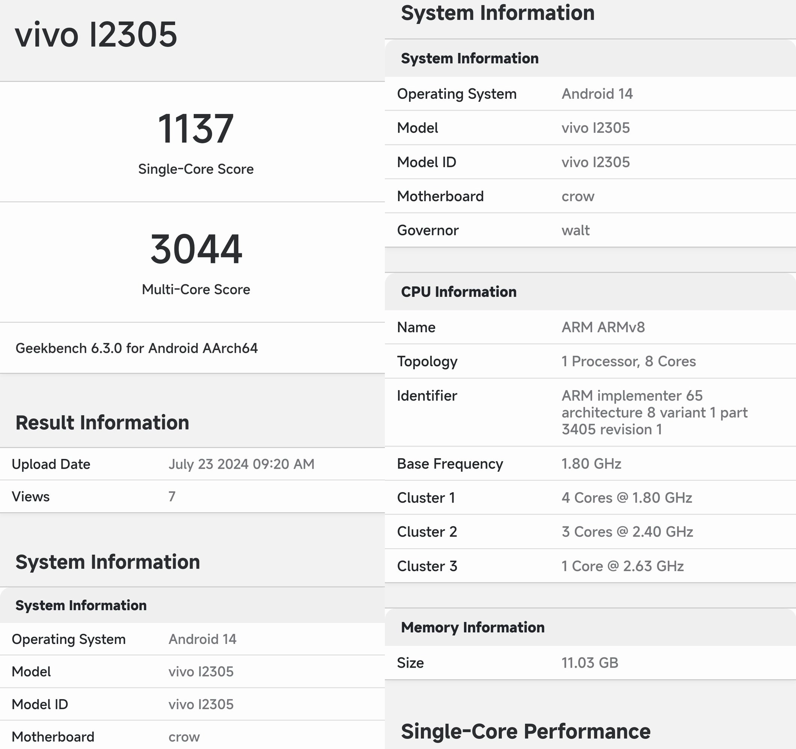Click the Geekbench 6.3.0 for Android AArch64 text
Image resolution: width=796 pixels, height=749 pixels.
pyautogui.click(x=137, y=348)
